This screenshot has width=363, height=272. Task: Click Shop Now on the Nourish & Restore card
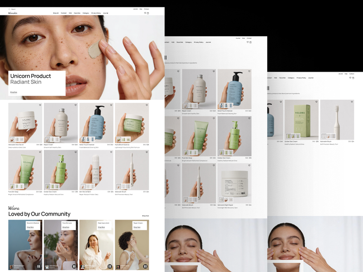pos(30,227)
